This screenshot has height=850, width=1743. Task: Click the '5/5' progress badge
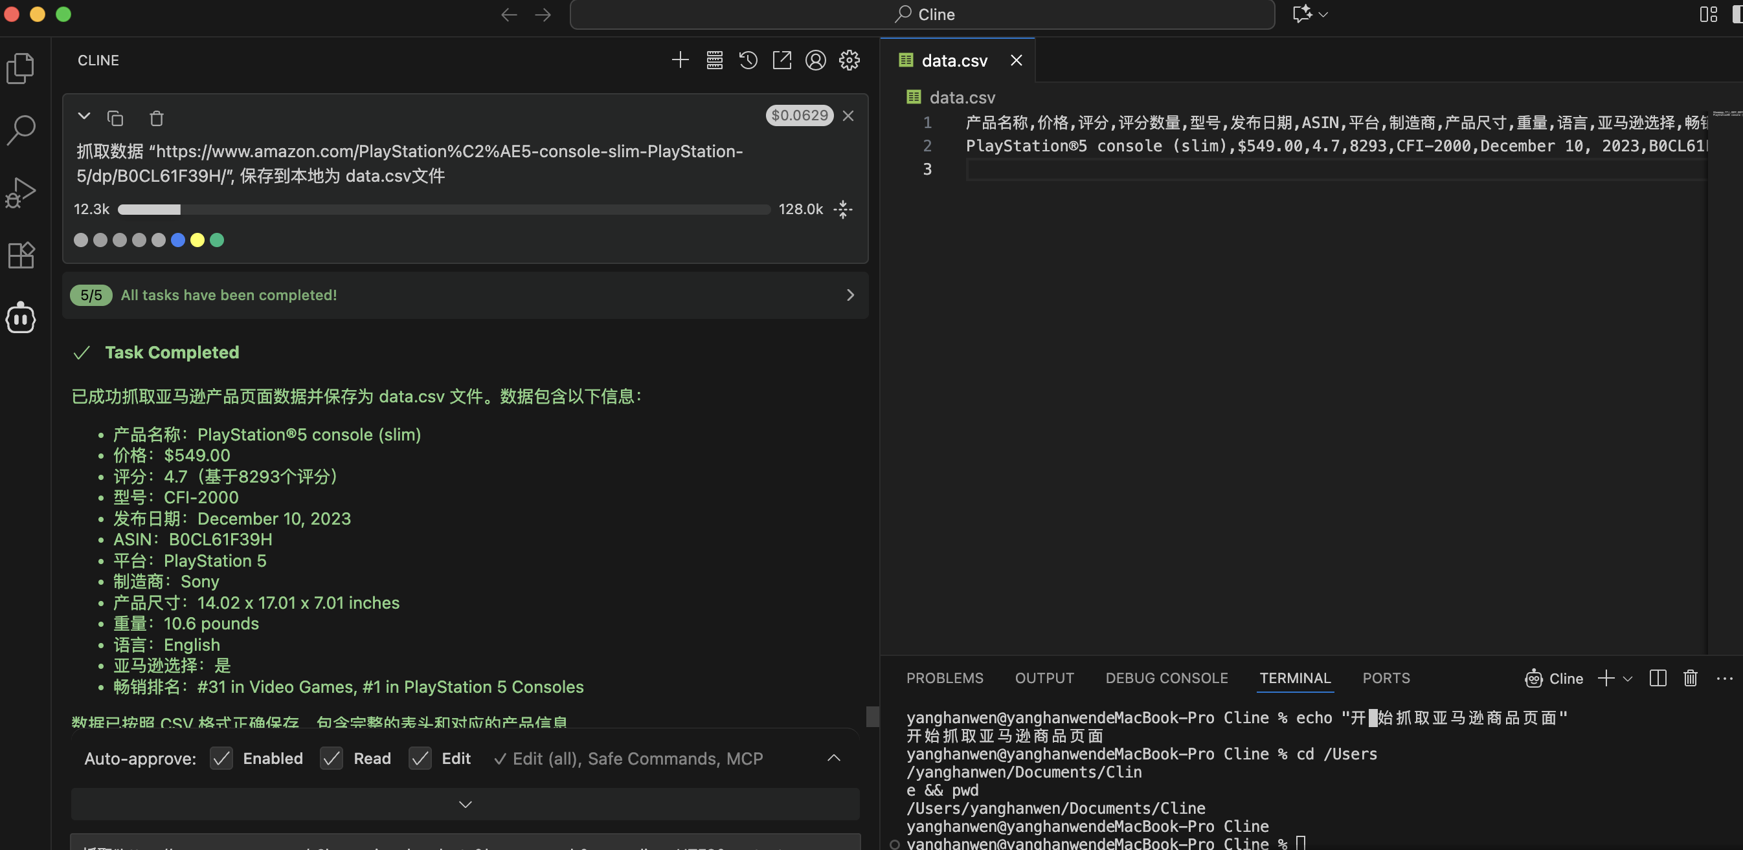(91, 295)
